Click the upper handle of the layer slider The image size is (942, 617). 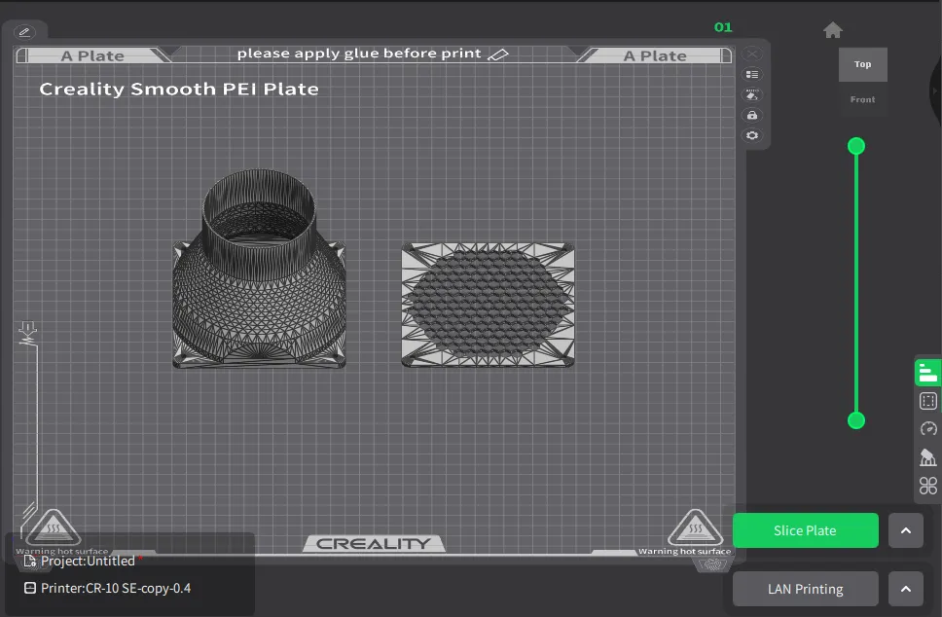[856, 146]
